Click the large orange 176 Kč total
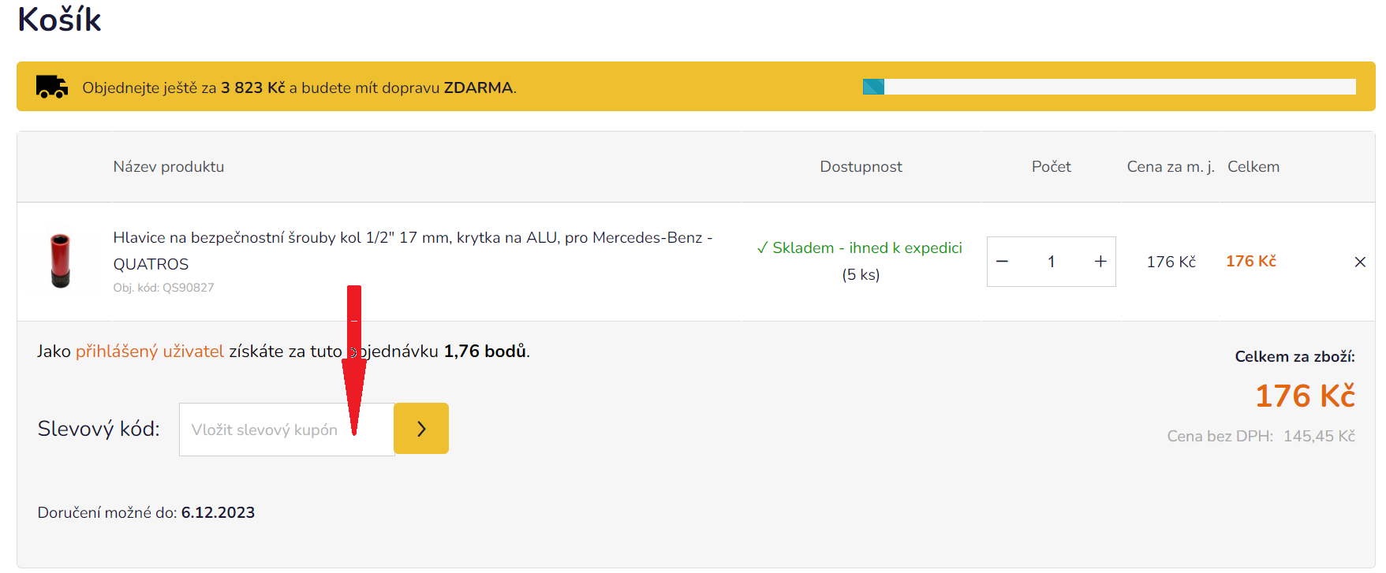The image size is (1386, 573). click(x=1304, y=396)
